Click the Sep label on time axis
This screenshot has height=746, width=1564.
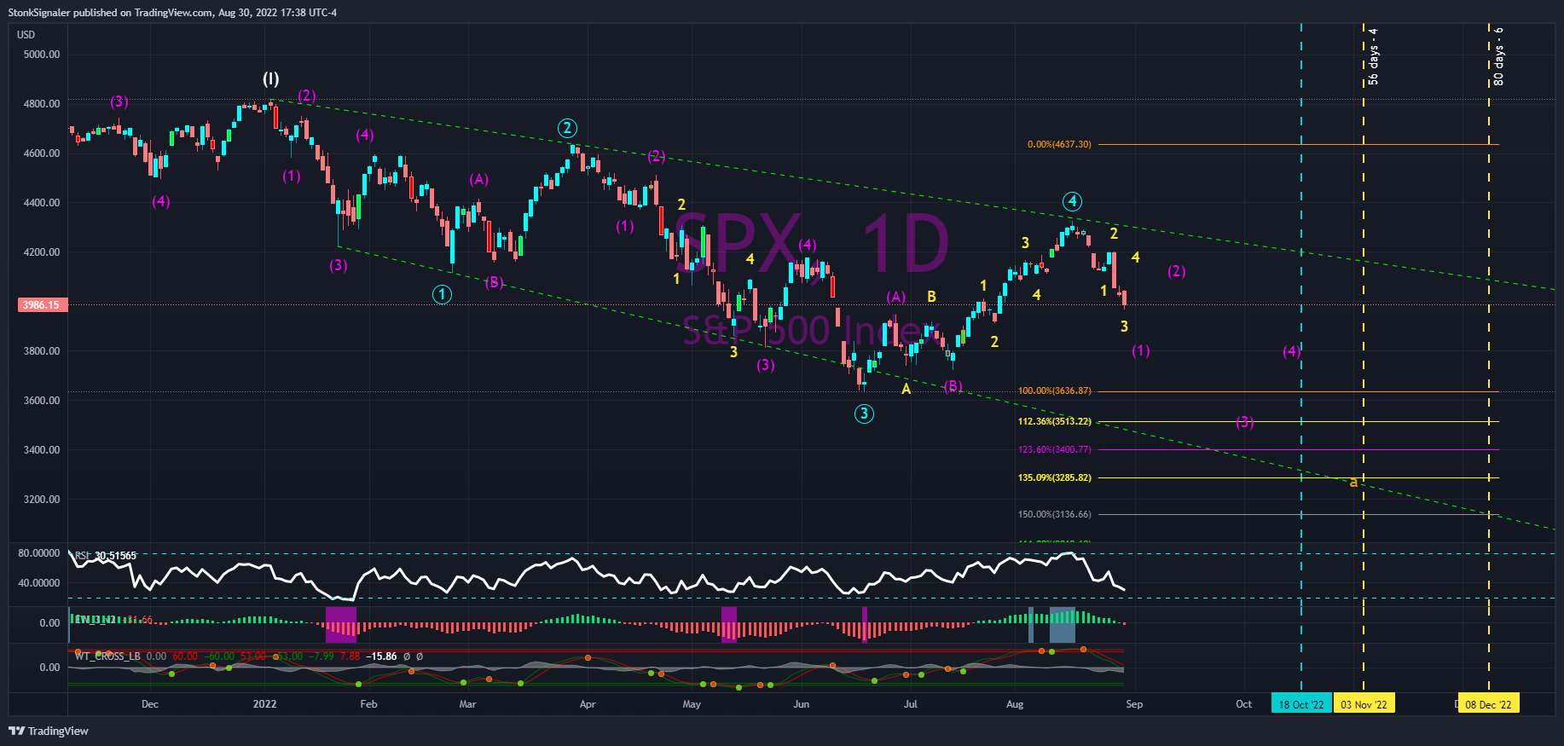pos(1134,704)
